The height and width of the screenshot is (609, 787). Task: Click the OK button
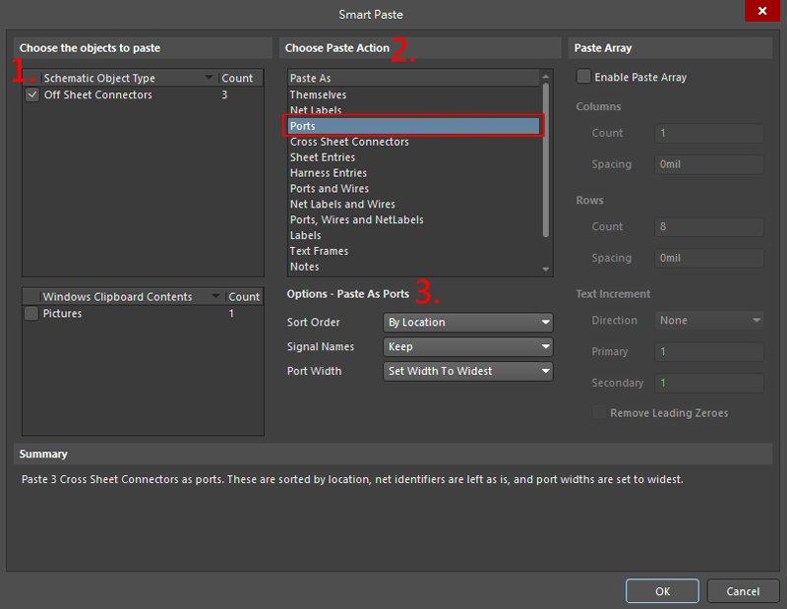(662, 591)
